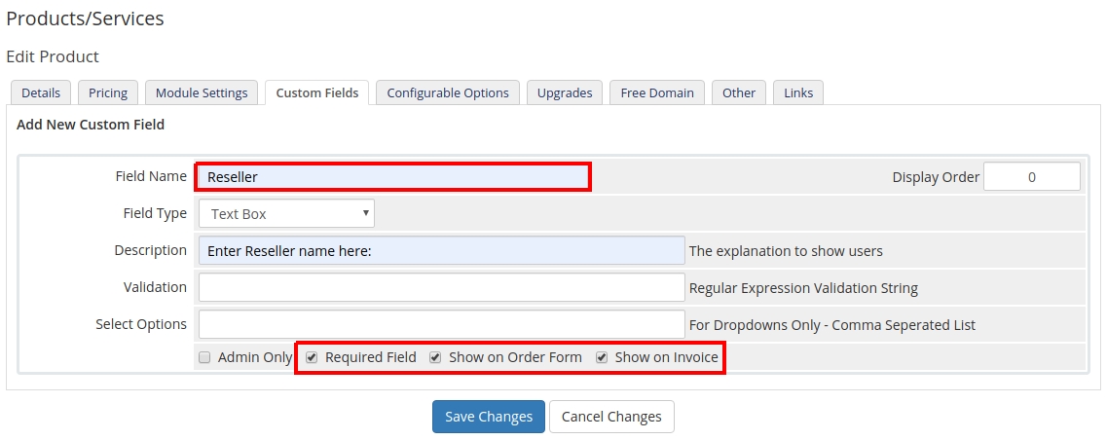Viewport: 1107px width, 440px height.
Task: Click the Field Name input box
Action: (393, 177)
